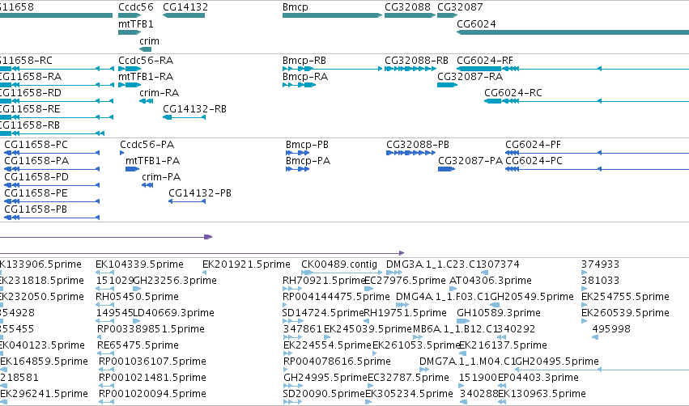Select protein CG11658-PD label

[36, 177]
